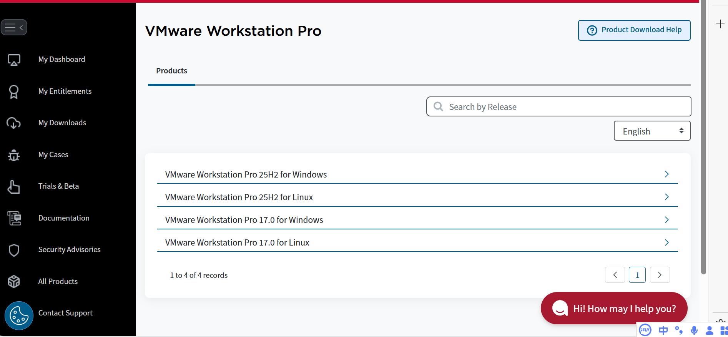Click the All Products cube icon
This screenshot has width=728, height=337.
[x=14, y=282]
